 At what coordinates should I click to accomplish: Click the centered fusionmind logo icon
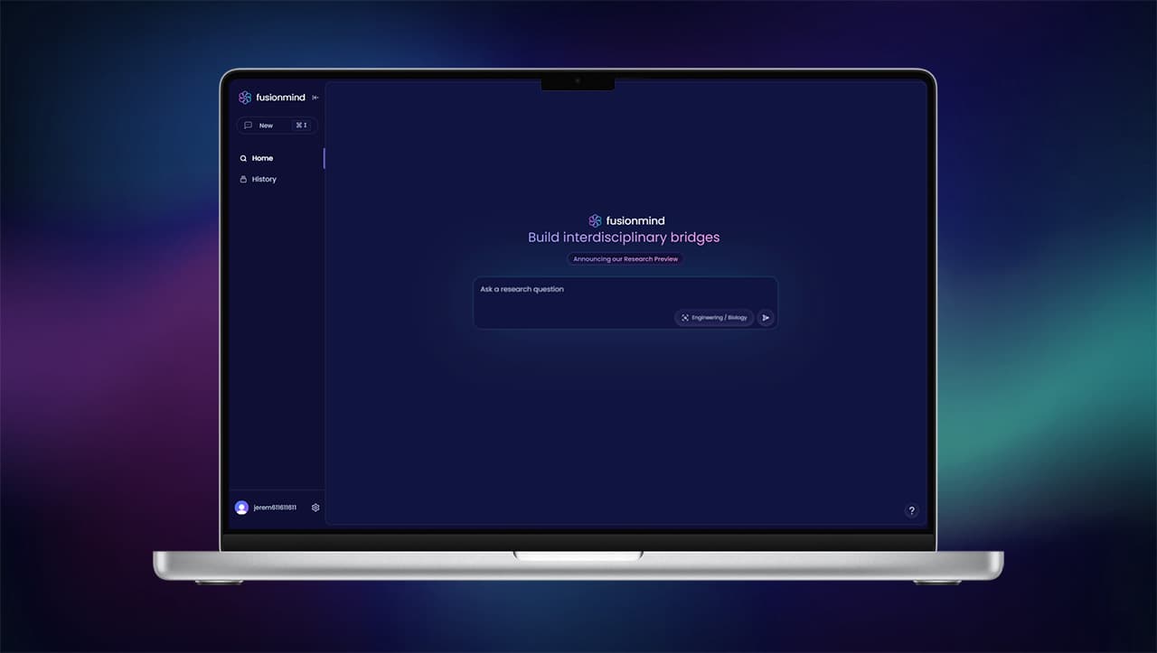[595, 220]
